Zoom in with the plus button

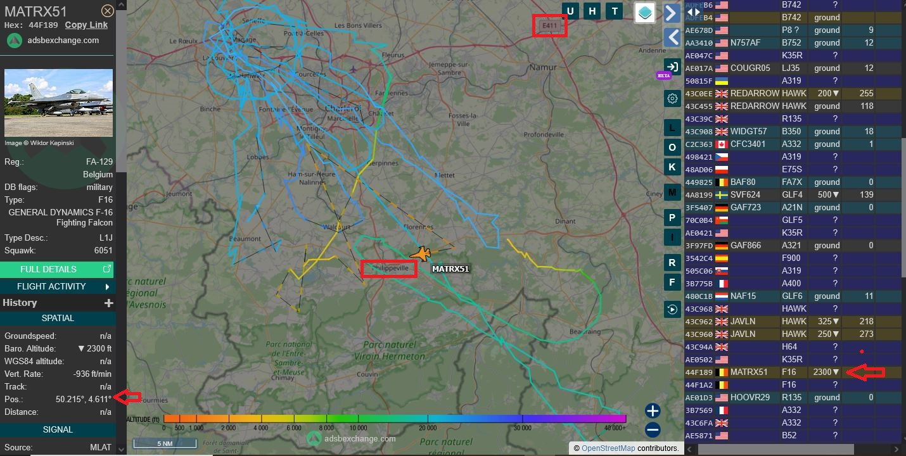pos(653,410)
